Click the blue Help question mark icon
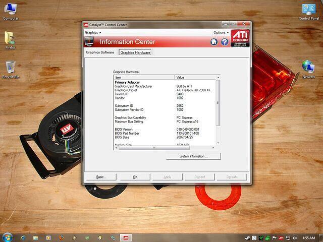 [225, 42]
